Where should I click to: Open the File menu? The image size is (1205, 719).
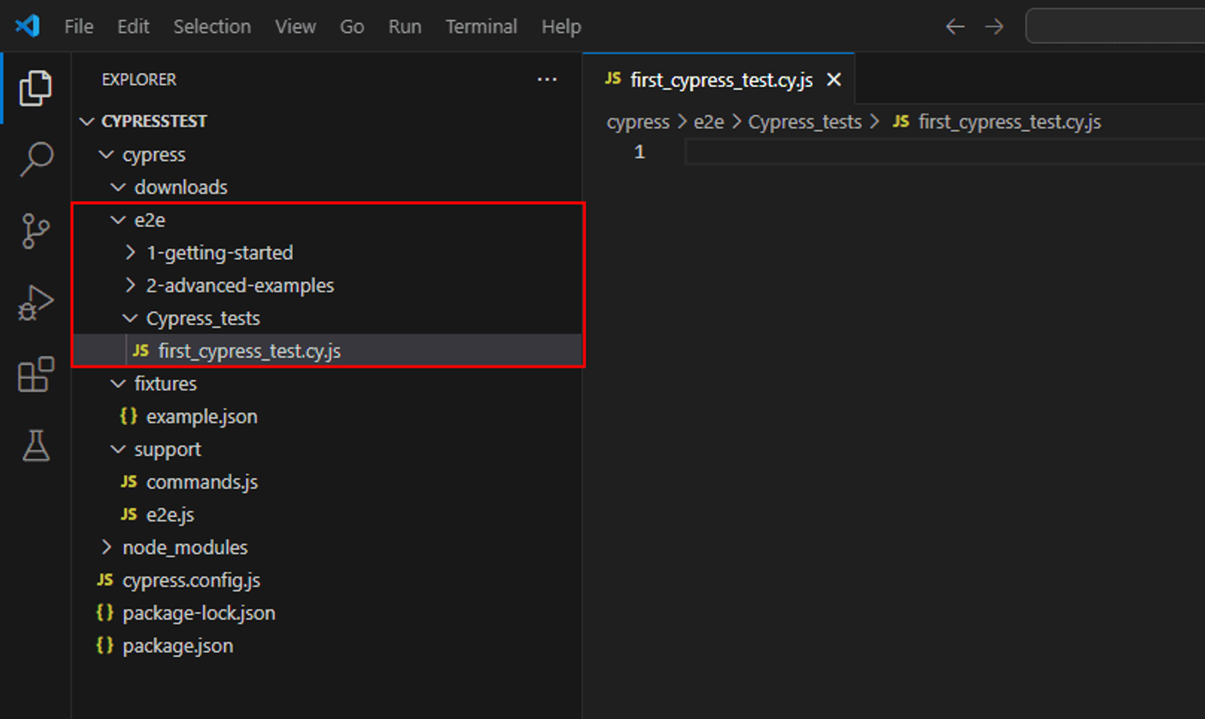tap(78, 27)
